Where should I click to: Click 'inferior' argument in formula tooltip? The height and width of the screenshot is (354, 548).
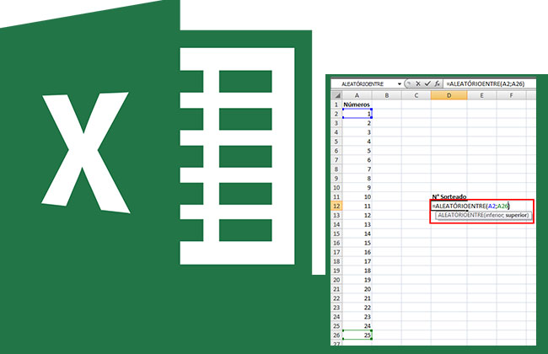[x=493, y=215]
